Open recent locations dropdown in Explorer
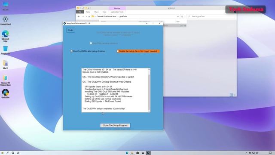Screen dimensions: 275x155 pos(86,16)
